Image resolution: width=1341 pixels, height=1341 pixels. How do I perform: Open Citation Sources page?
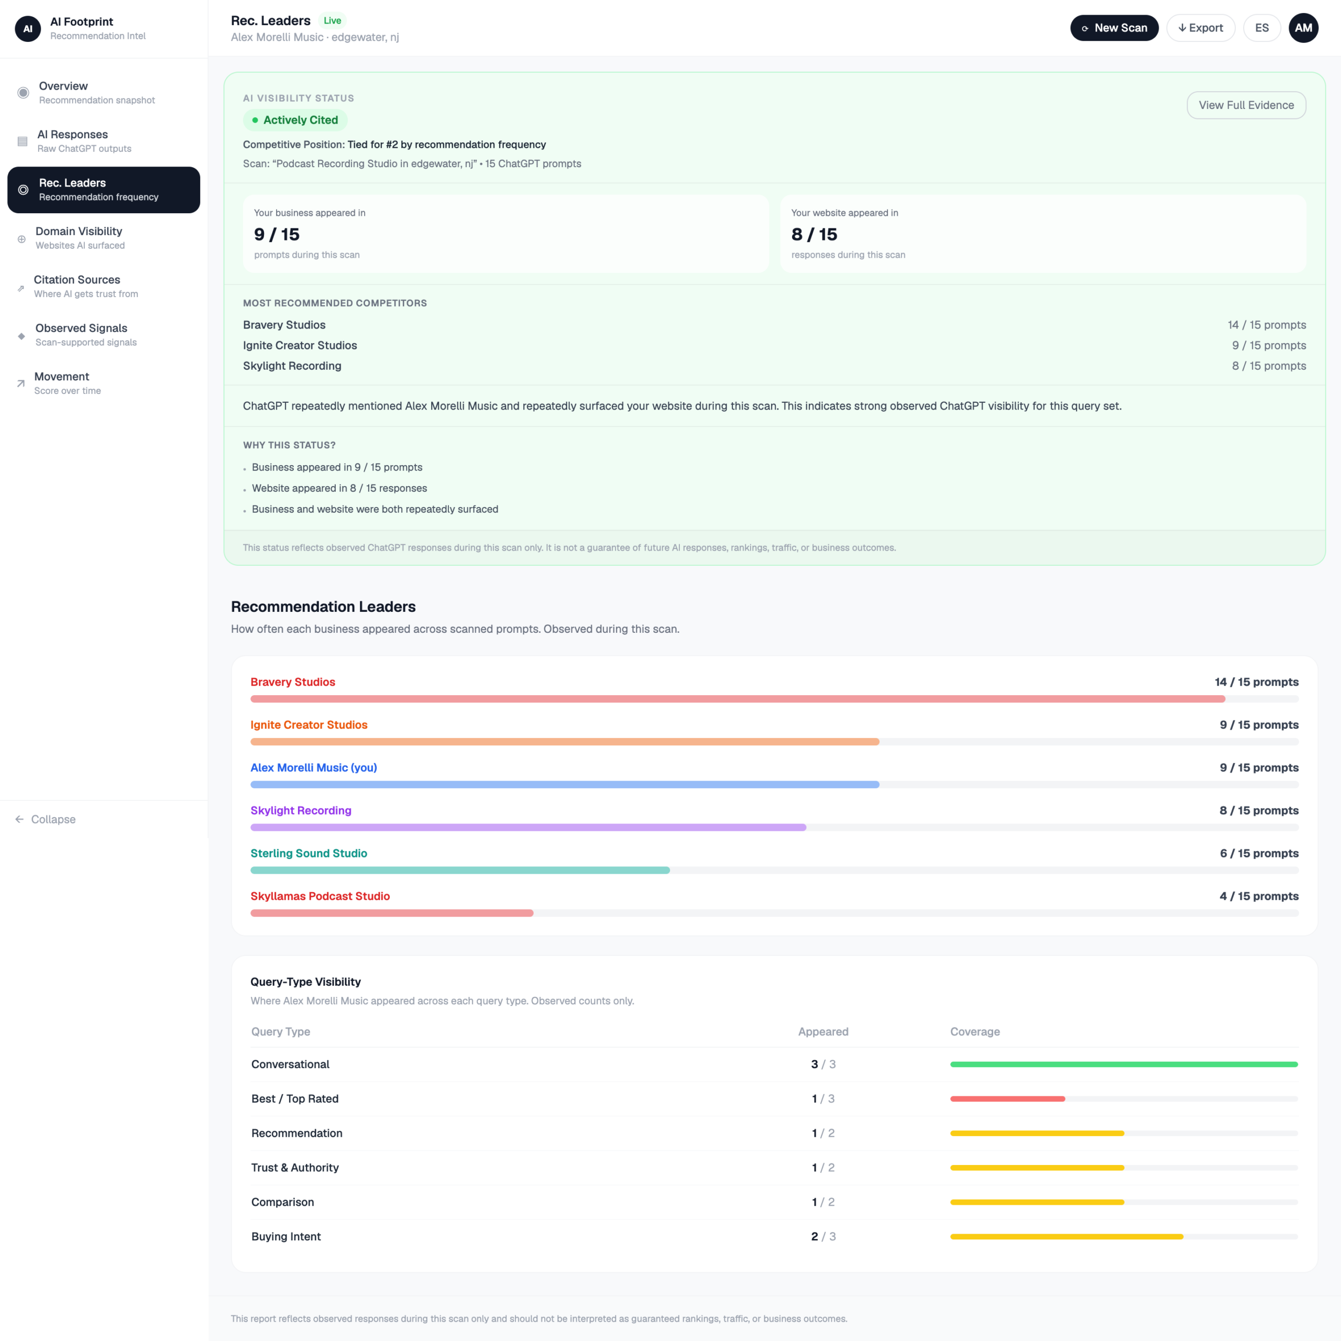point(103,287)
